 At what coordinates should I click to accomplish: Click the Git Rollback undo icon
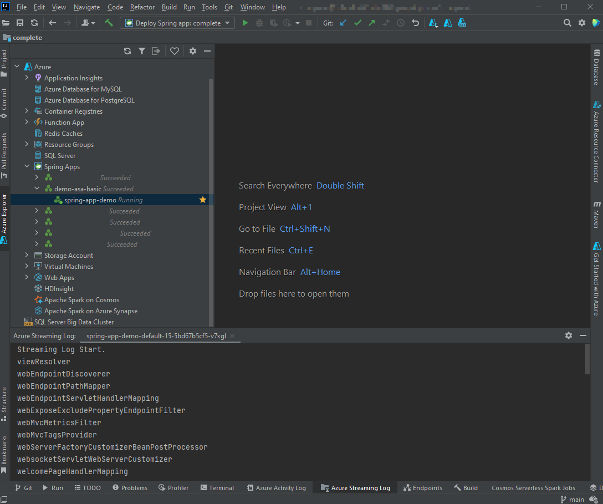click(415, 23)
